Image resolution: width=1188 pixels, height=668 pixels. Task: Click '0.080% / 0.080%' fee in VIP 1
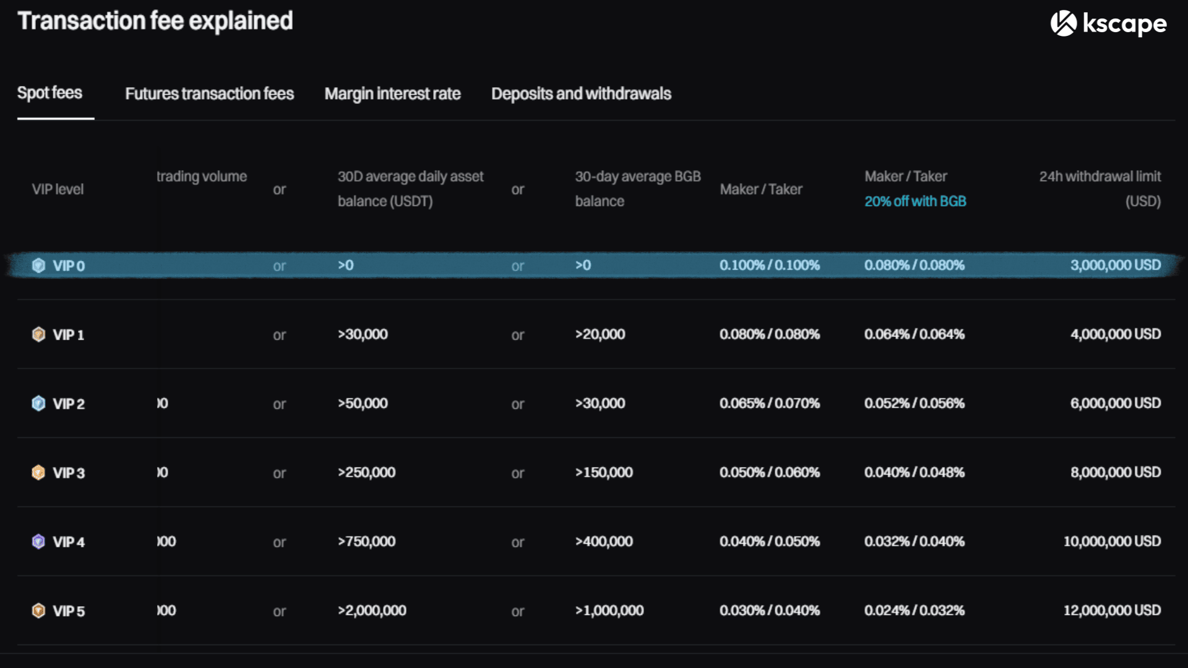tap(770, 334)
